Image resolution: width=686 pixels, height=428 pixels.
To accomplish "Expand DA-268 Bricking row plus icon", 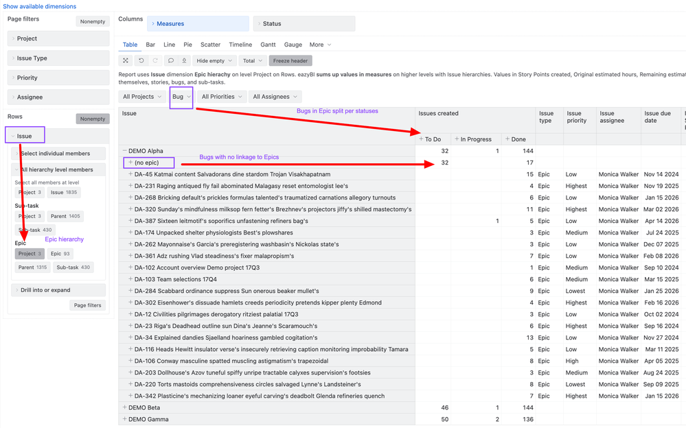I will [x=130, y=197].
